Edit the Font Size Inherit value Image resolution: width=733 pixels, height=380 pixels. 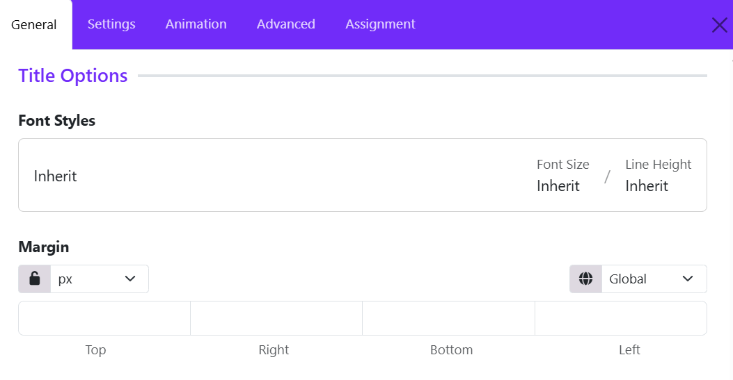(558, 186)
